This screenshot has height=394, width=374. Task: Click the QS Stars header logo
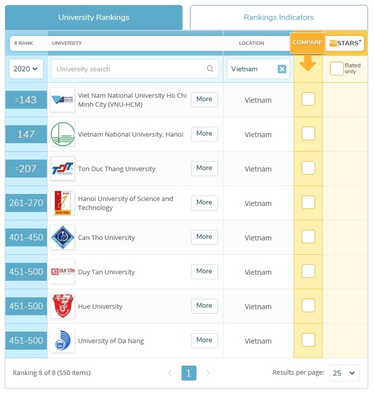coord(345,43)
